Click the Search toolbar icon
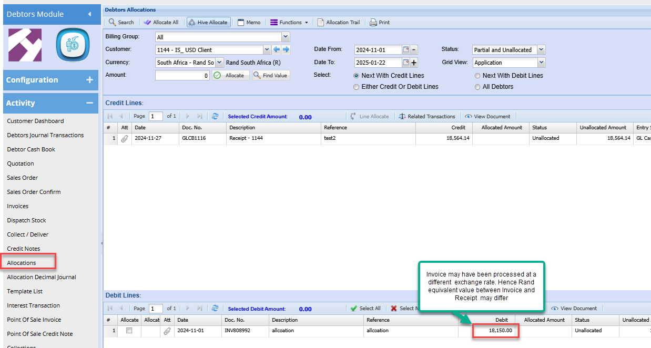The height and width of the screenshot is (348, 651). [121, 23]
